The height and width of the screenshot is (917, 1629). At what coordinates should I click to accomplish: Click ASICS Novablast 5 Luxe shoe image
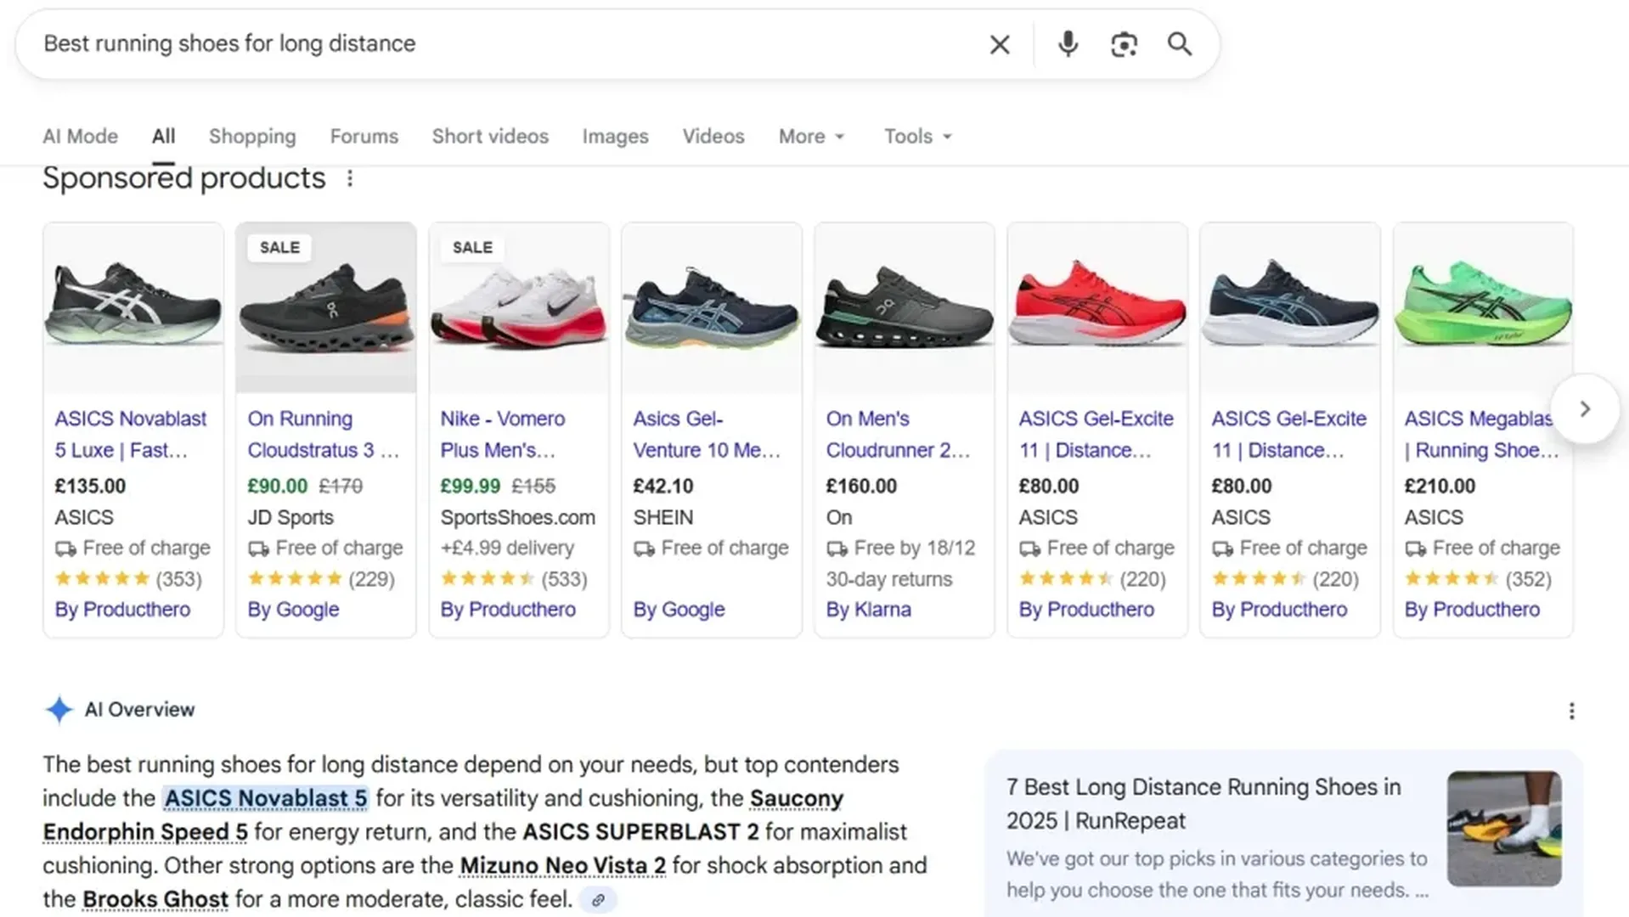tap(133, 307)
